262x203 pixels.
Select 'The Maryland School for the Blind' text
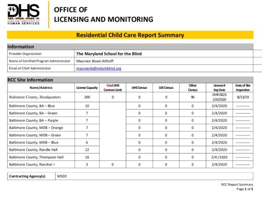(x=109, y=54)
